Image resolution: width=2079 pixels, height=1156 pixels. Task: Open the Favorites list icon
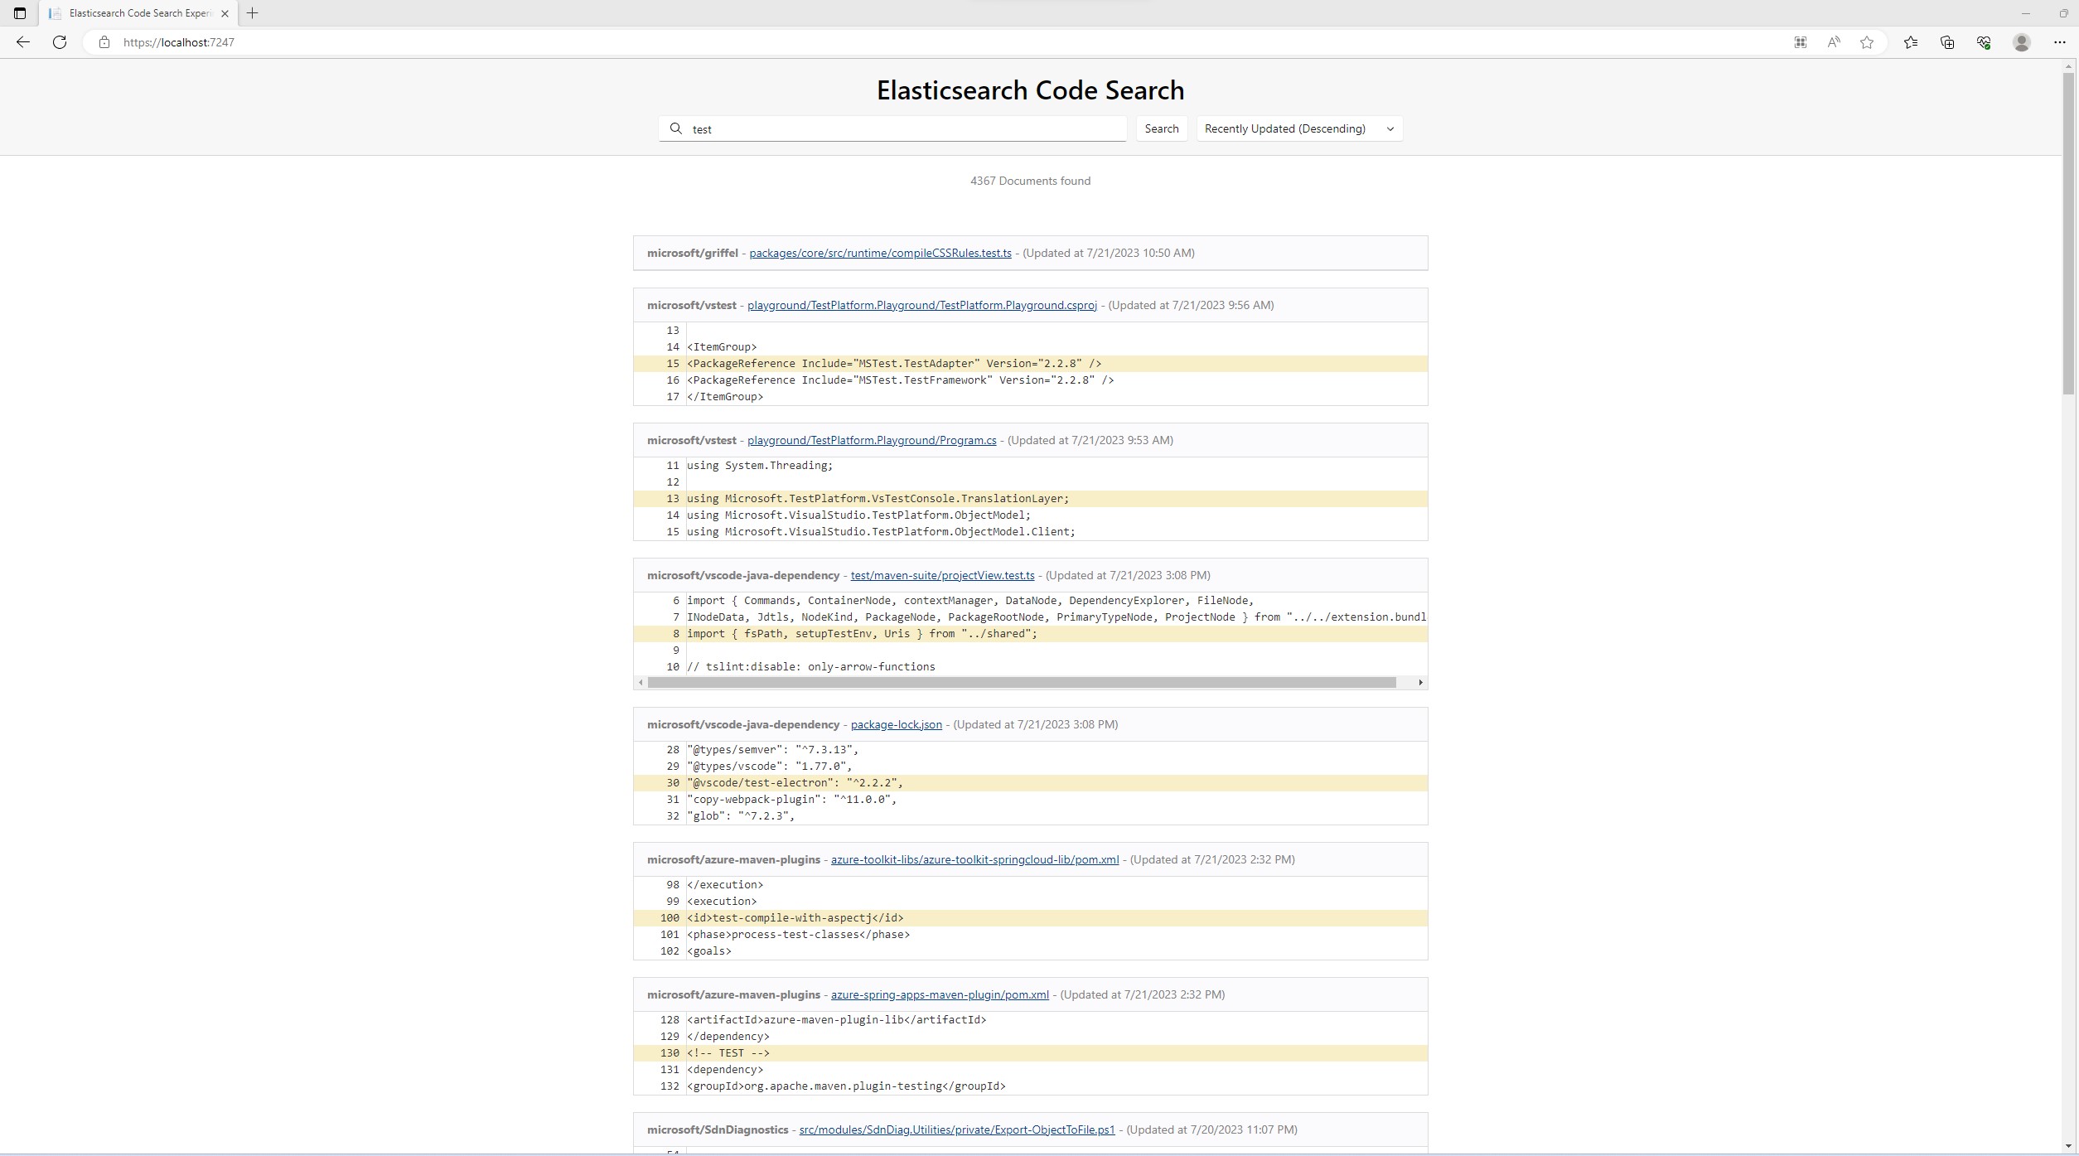(1911, 42)
